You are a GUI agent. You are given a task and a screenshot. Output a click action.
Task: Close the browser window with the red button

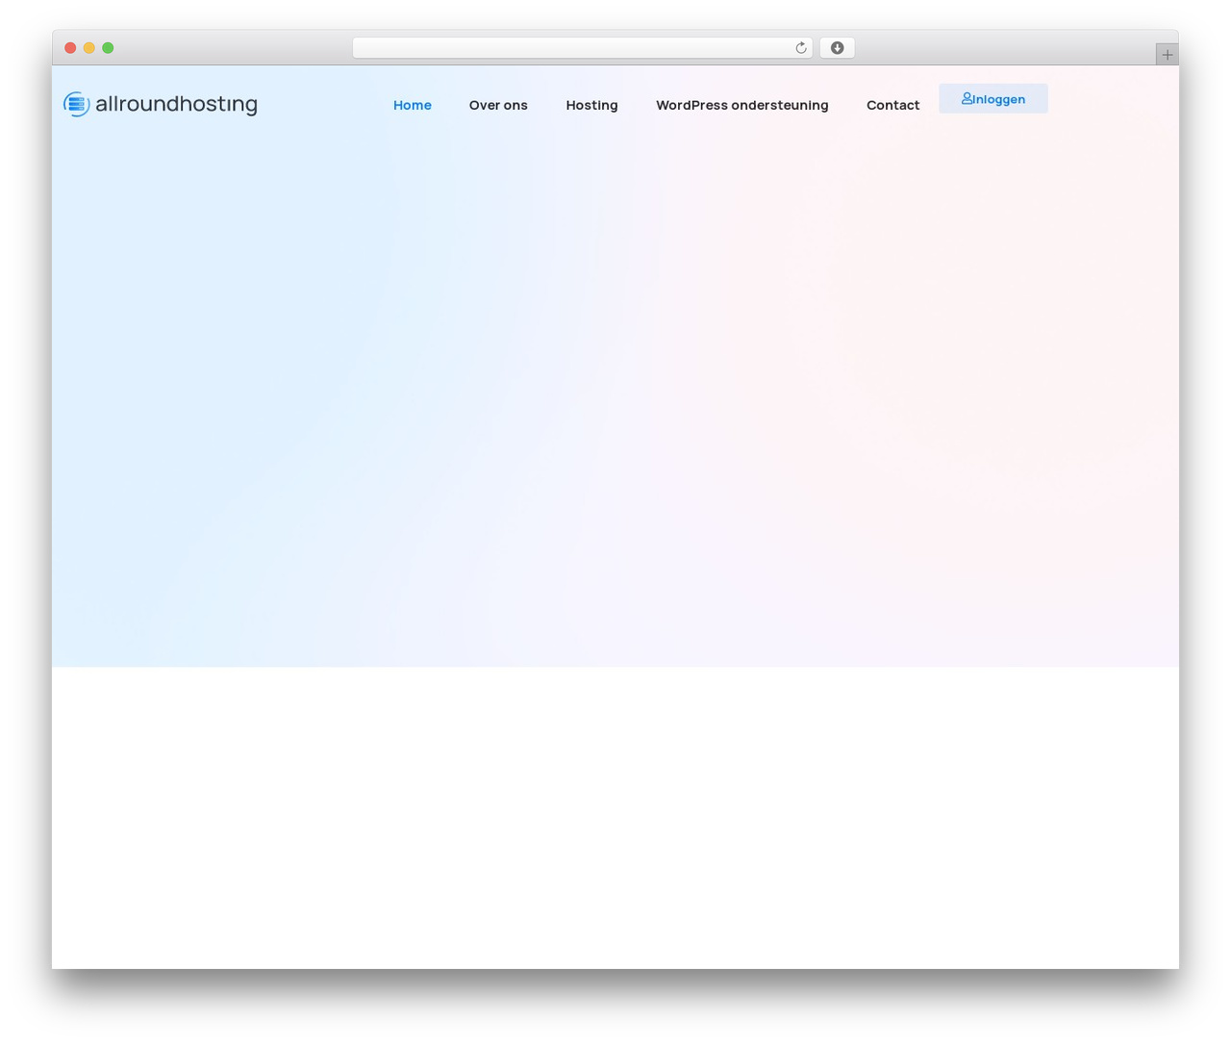(x=70, y=48)
